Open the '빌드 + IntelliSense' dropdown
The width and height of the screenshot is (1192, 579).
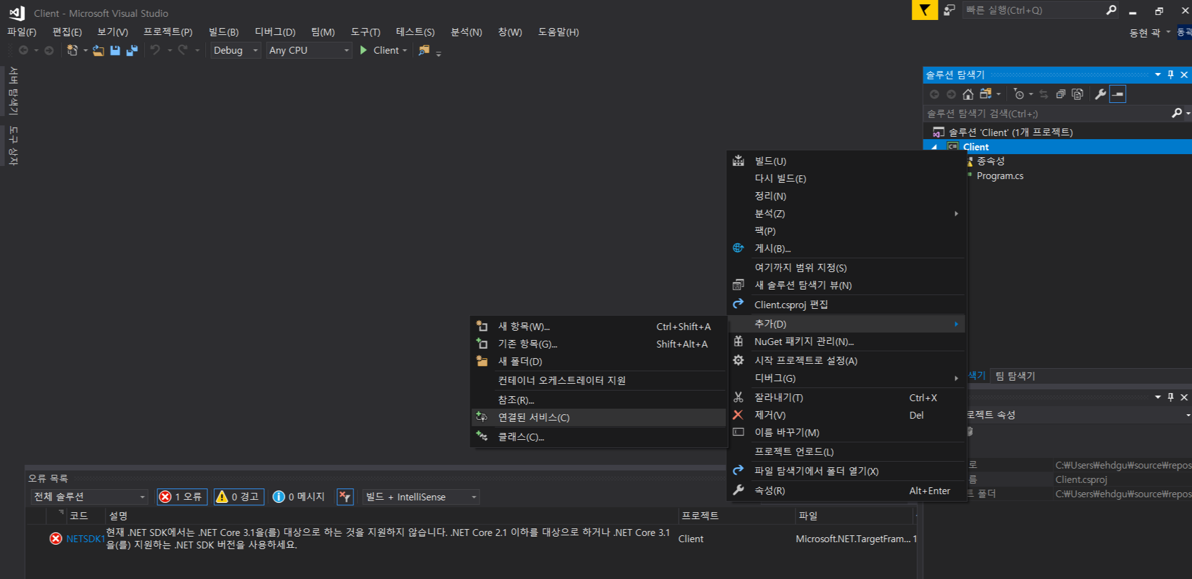pyautogui.click(x=421, y=497)
